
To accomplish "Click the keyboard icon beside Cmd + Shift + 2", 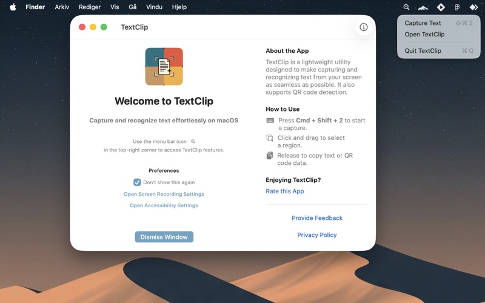I will point(270,121).
